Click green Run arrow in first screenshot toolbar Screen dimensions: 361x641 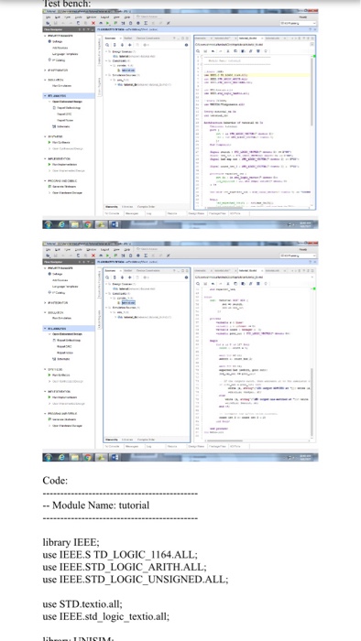click(108, 23)
